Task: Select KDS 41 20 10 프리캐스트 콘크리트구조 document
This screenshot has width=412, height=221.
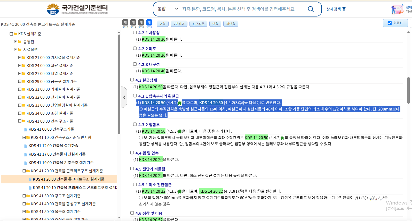Action: [x=75, y=188]
